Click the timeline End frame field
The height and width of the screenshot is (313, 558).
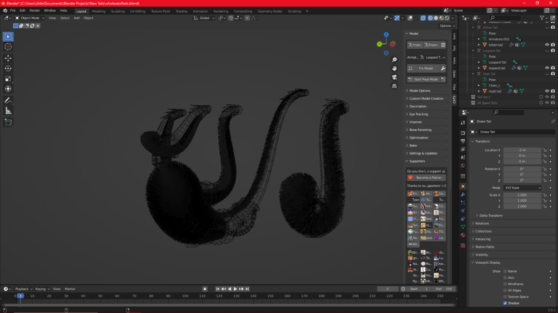(444, 289)
